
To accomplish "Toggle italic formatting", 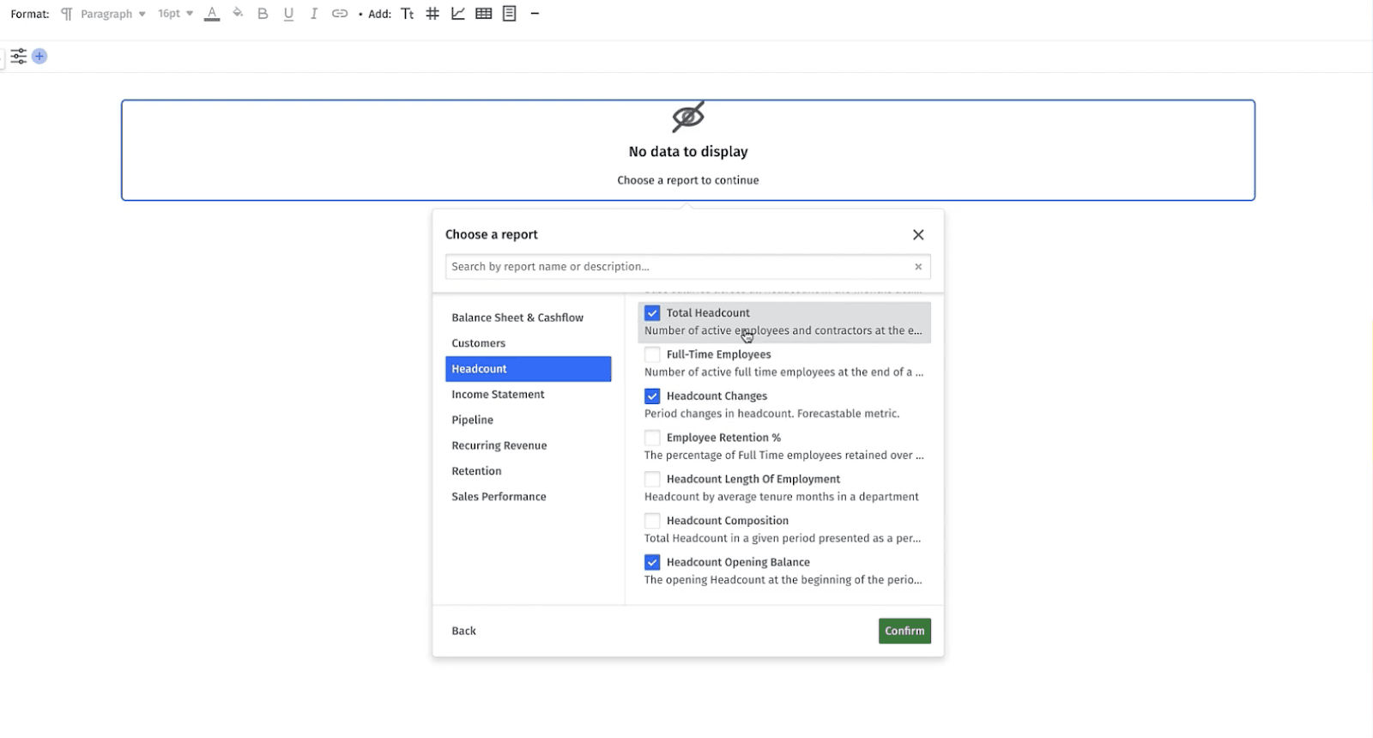I will (314, 14).
